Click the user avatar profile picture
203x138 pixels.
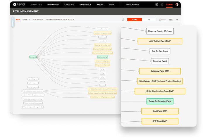(177, 5)
